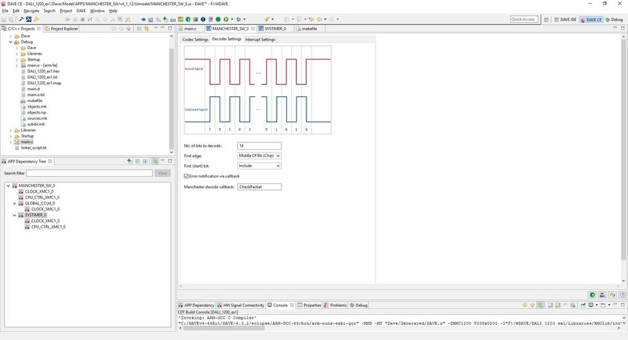Click the Search filter input field
The image size is (628, 340).
(89, 173)
